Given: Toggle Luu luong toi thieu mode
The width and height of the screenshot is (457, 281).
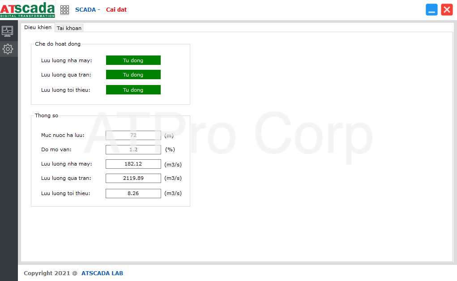Looking at the screenshot, I should point(133,90).
